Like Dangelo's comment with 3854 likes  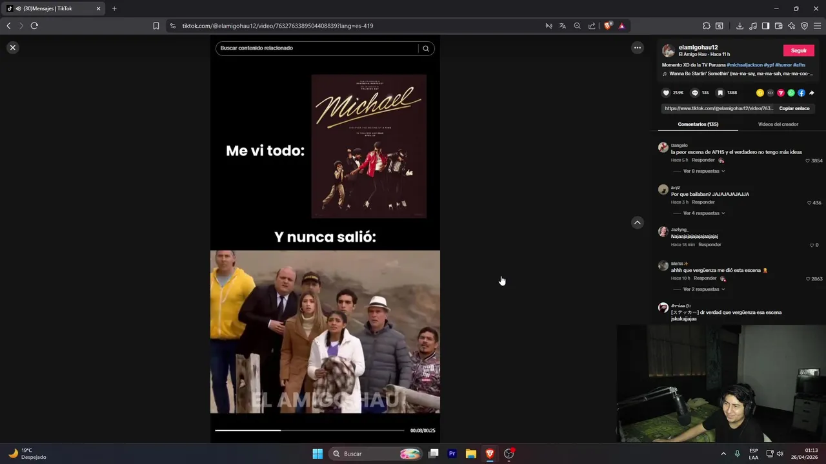(807, 160)
